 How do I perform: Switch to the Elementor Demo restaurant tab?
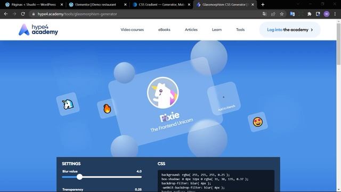[x=97, y=4]
